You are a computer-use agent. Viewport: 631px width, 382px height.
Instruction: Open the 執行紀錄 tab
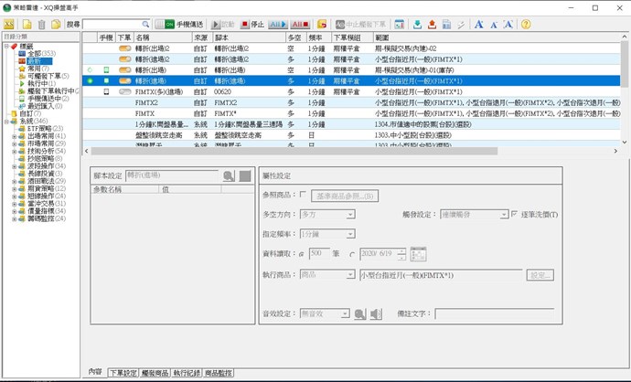click(x=187, y=374)
